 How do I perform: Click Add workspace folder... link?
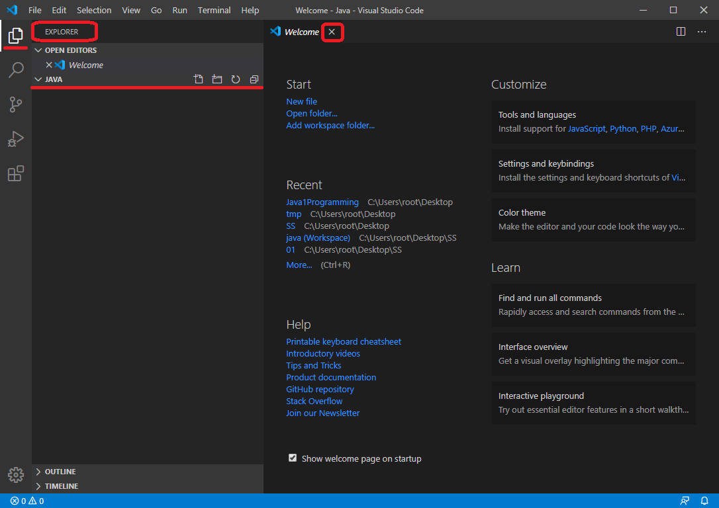[x=330, y=126]
